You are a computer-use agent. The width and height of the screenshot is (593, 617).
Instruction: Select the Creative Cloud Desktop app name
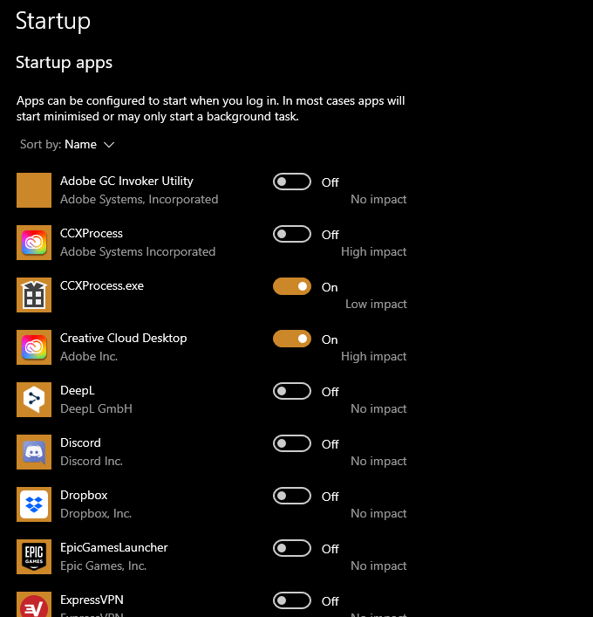pyautogui.click(x=124, y=338)
